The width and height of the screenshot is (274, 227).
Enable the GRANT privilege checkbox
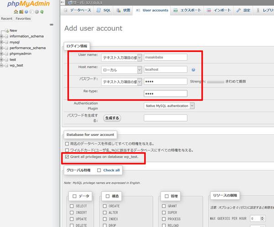(164, 206)
